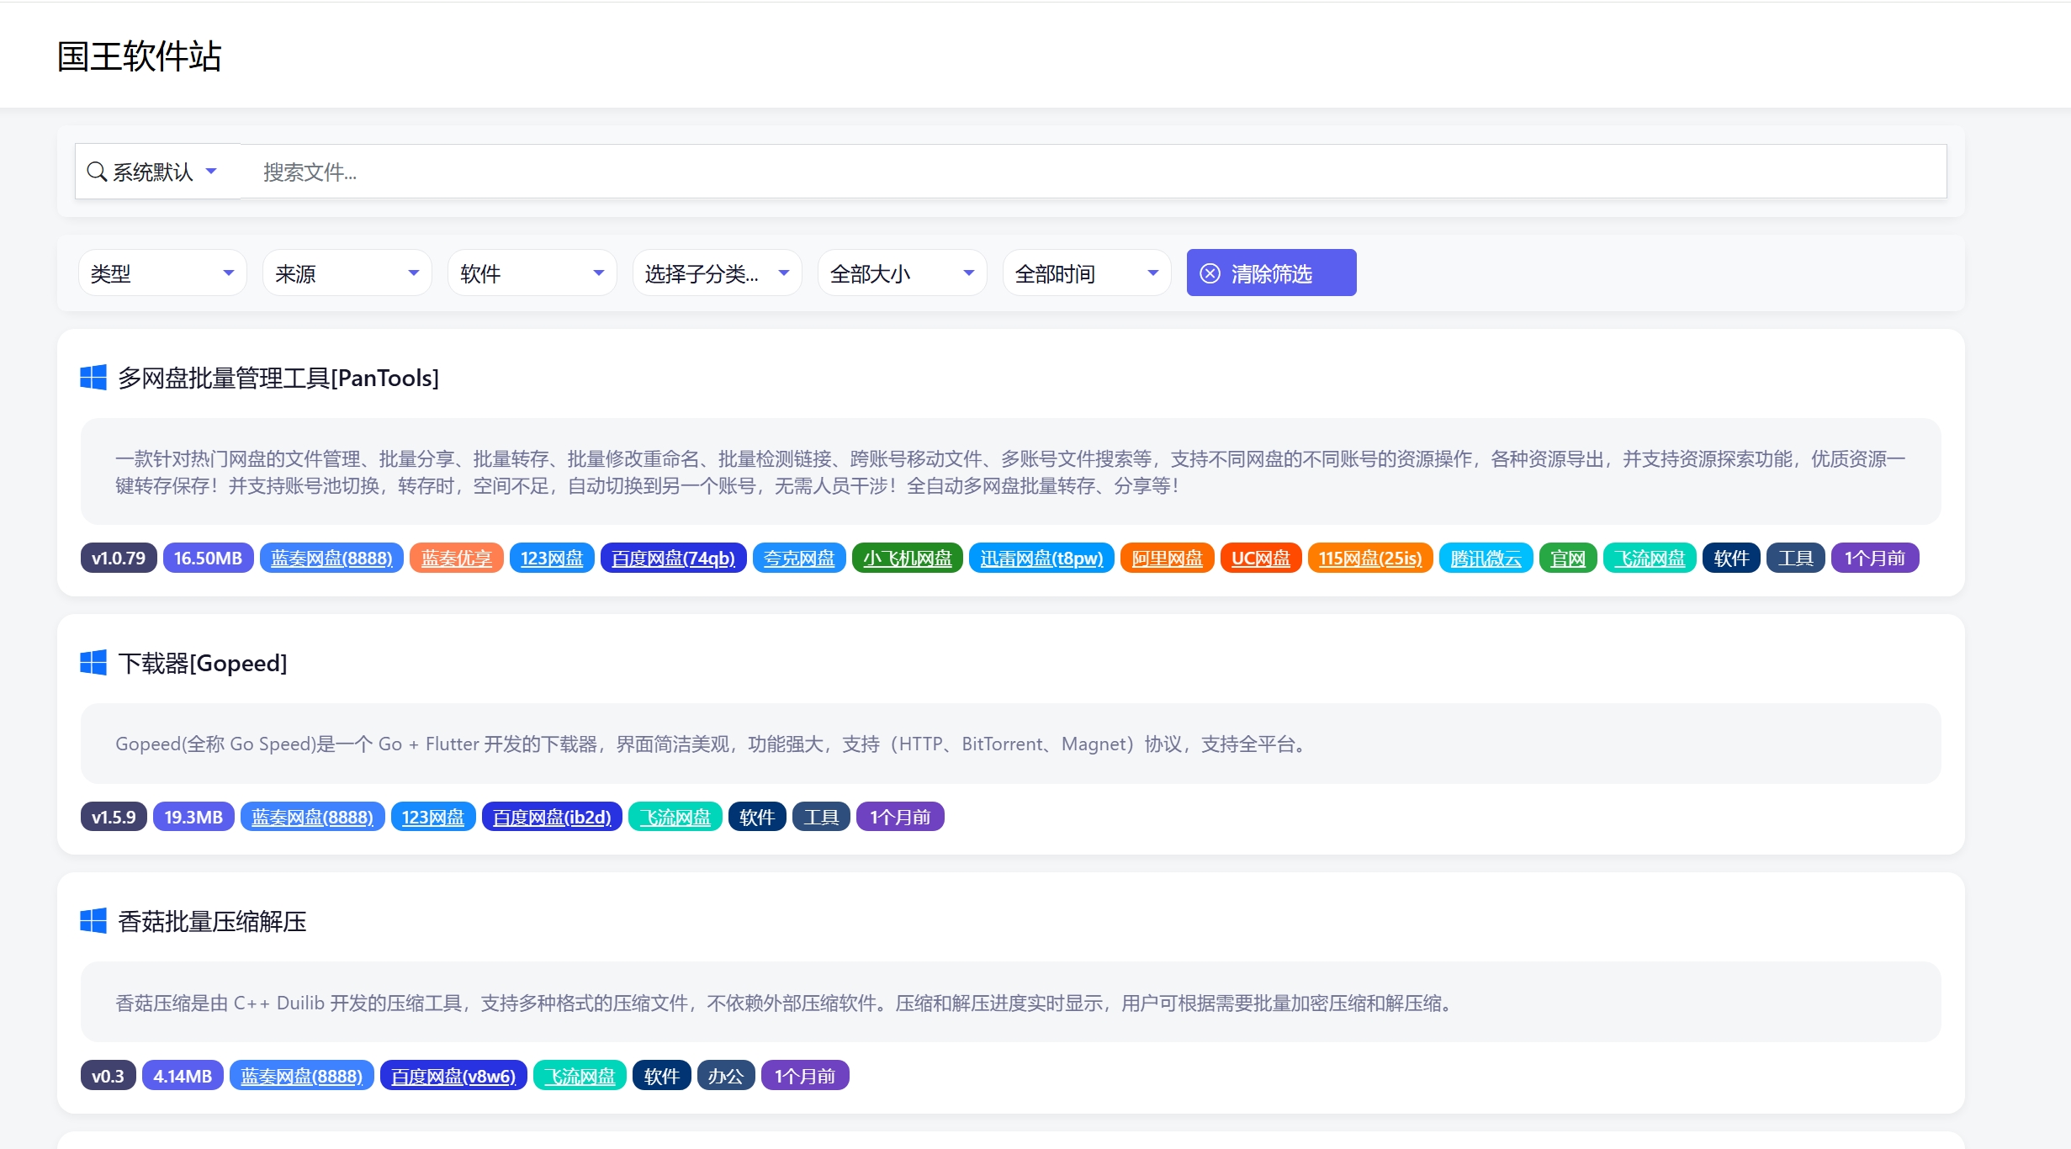Open Gopeed 123网盘 link
The width and height of the screenshot is (2071, 1149).
[x=433, y=817]
